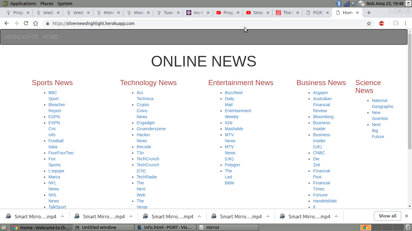Switch to the PORT browser tab

pyautogui.click(x=317, y=13)
